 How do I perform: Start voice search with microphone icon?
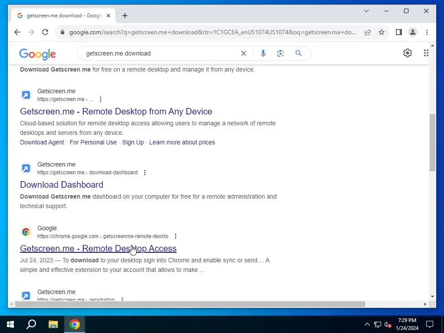tap(263, 53)
